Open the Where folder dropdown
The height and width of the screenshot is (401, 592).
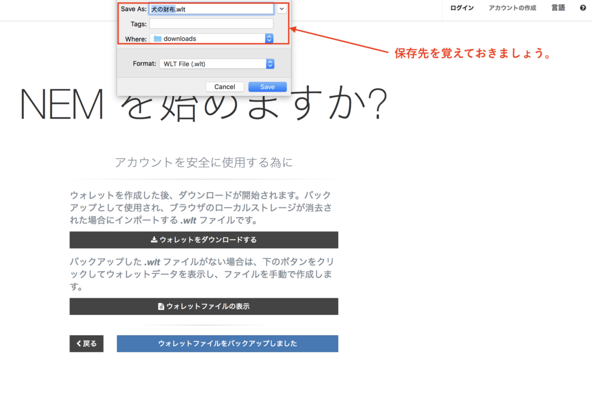pos(212,39)
